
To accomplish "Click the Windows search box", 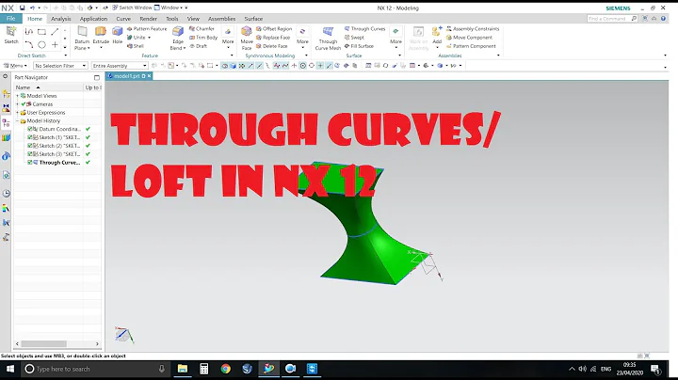I will click(x=95, y=369).
